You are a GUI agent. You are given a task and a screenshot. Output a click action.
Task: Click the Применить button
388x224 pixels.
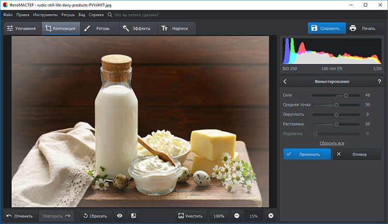(307, 154)
